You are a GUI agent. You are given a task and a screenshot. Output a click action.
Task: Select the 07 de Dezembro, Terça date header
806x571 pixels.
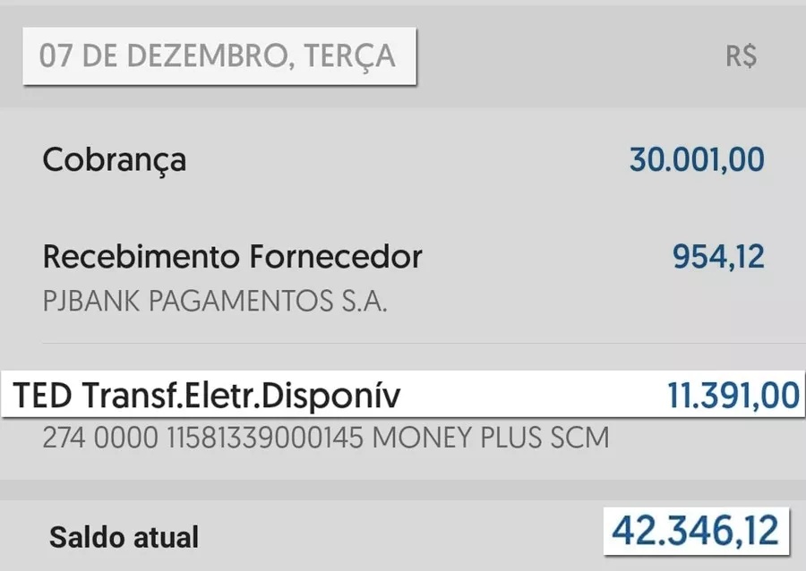click(x=219, y=56)
